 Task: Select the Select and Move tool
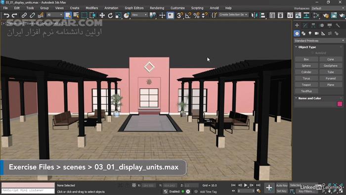[x=102, y=15]
